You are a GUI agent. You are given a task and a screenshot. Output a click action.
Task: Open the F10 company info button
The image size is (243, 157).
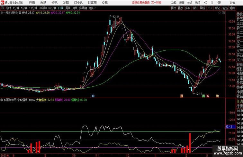click(x=210, y=8)
